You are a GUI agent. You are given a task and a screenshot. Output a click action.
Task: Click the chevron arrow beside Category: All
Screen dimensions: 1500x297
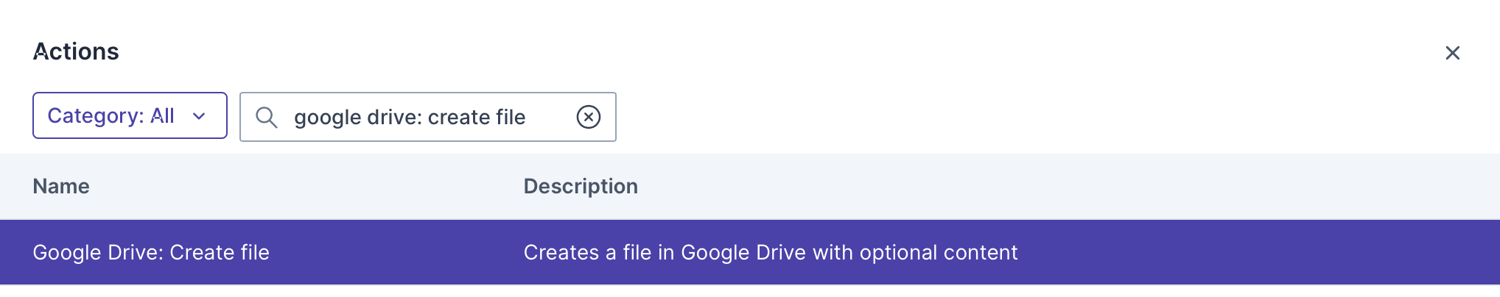coord(199,116)
